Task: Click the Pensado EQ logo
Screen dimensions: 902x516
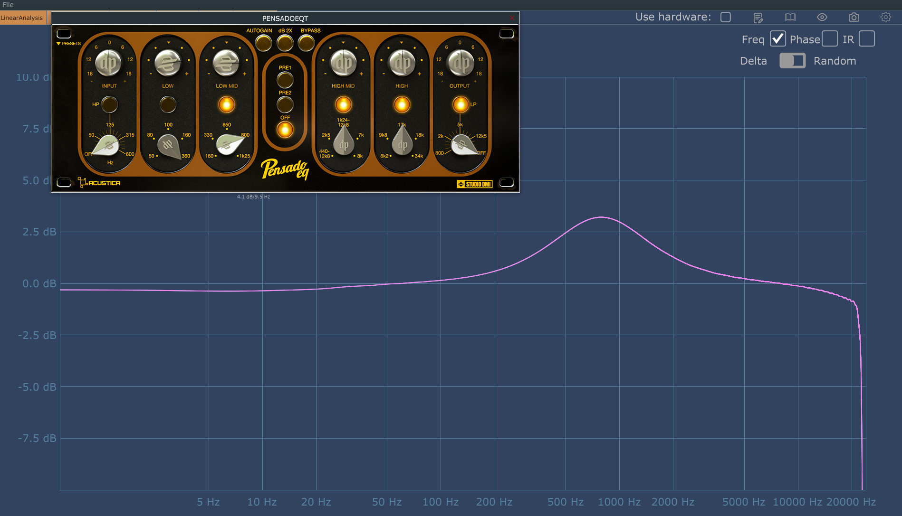Action: click(x=285, y=169)
